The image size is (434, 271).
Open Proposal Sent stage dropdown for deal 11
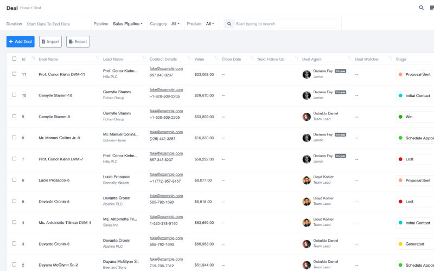[x=415, y=74]
